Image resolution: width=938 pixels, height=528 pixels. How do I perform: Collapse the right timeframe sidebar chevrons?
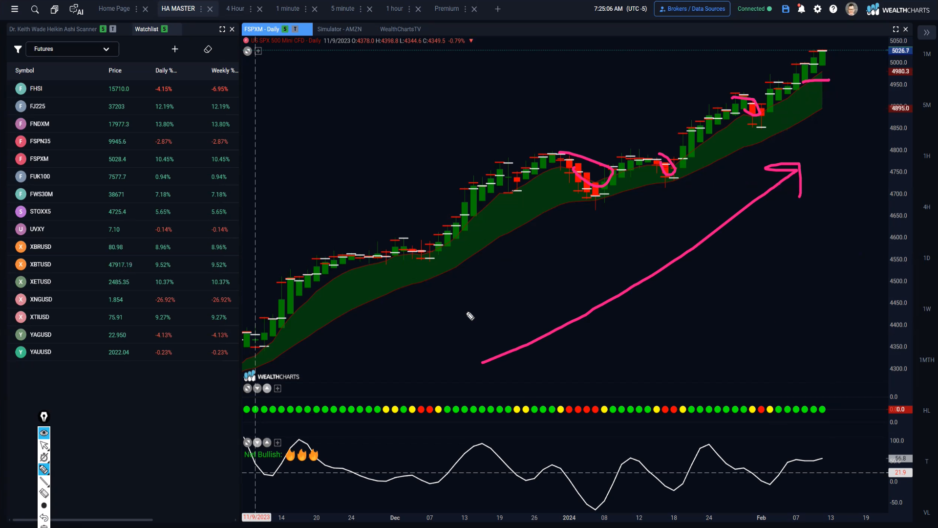click(926, 33)
